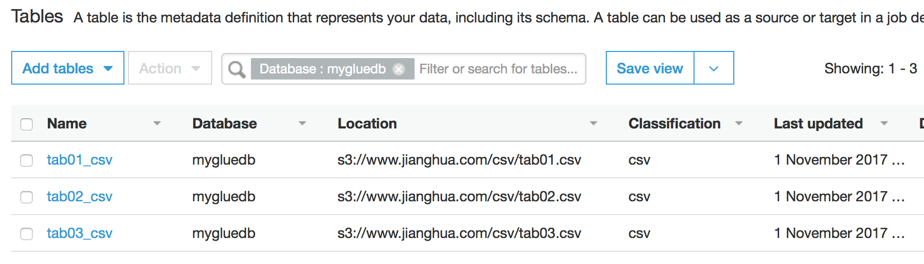Sort by Name column arrow

pos(157,123)
